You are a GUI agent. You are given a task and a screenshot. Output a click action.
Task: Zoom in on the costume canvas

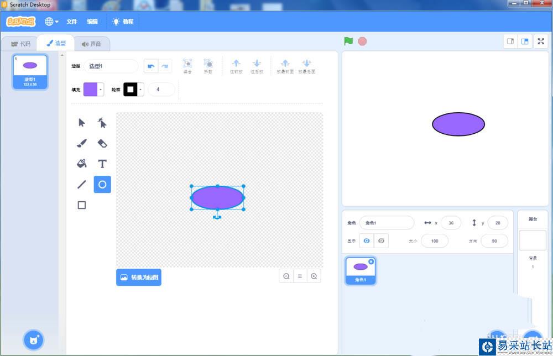pyautogui.click(x=314, y=276)
